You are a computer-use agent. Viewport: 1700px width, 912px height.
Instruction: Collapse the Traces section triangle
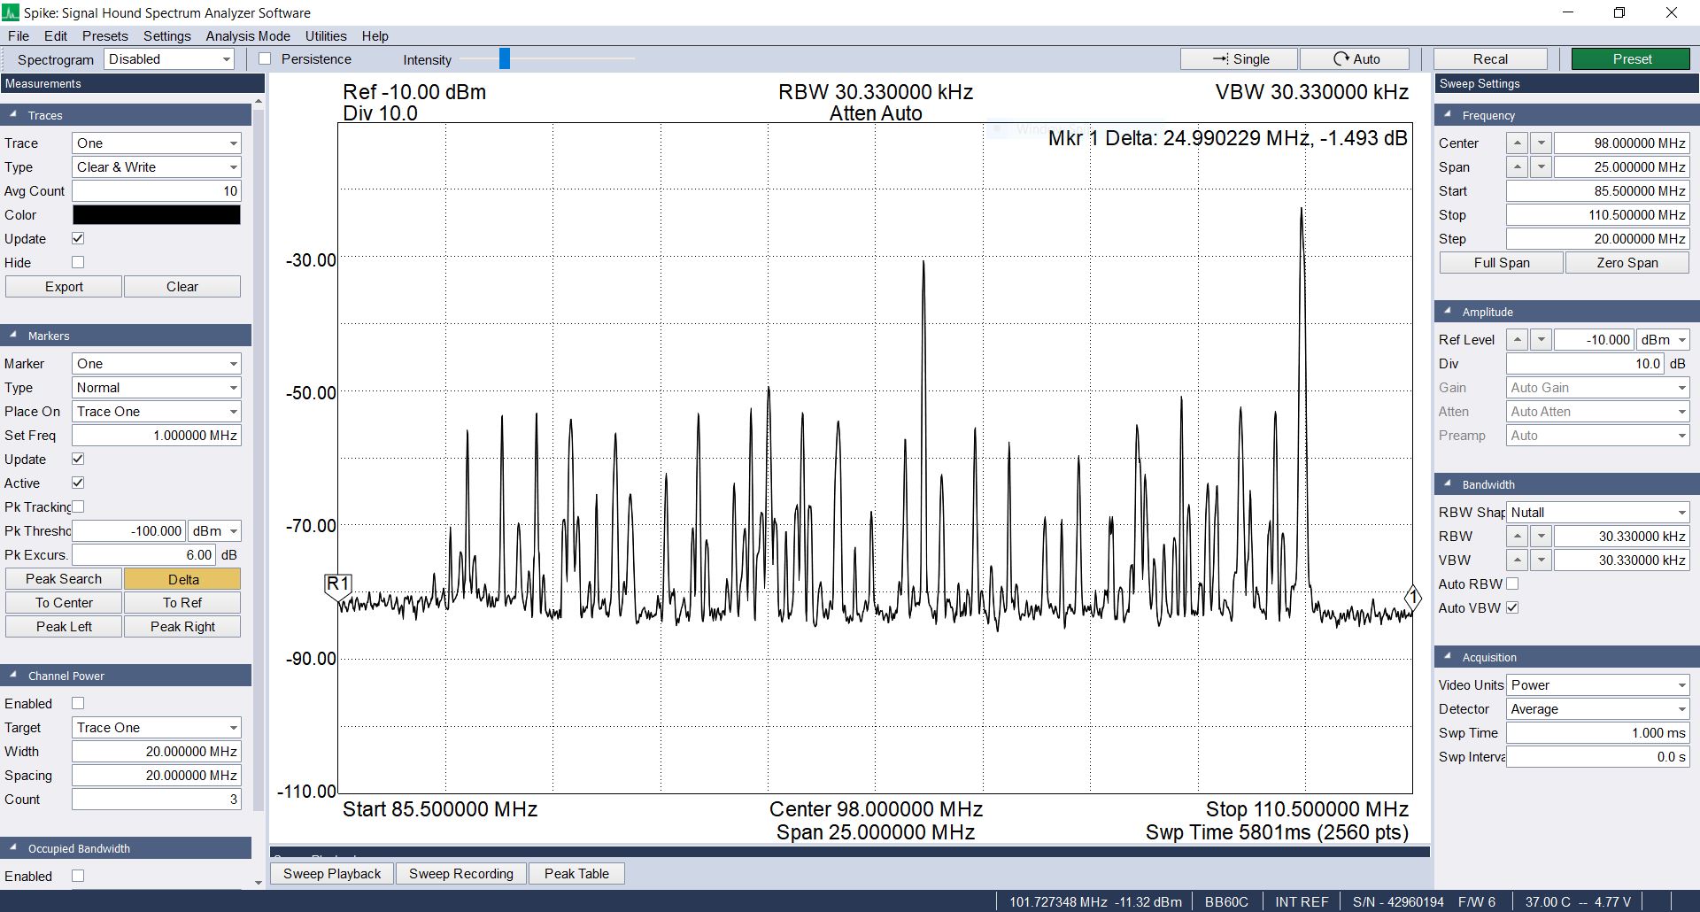point(13,115)
